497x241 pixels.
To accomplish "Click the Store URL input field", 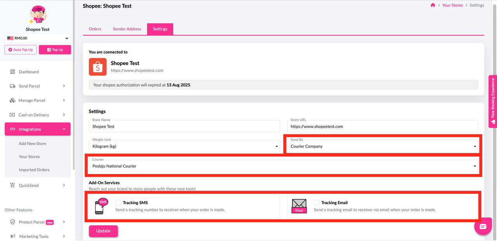I will 382,126.
